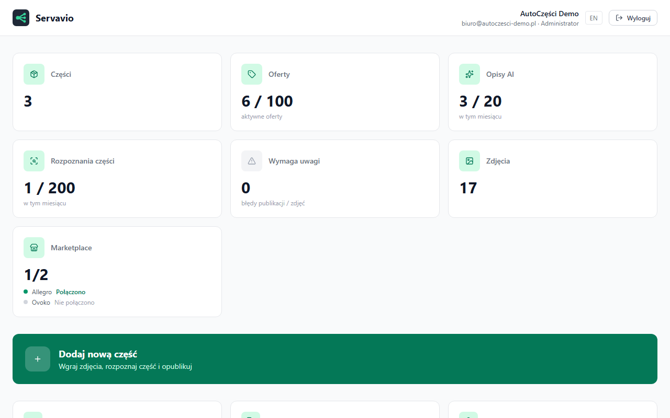Click the Oferty card title

point(279,74)
